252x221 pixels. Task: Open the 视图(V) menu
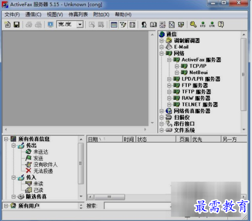[x=55, y=14]
